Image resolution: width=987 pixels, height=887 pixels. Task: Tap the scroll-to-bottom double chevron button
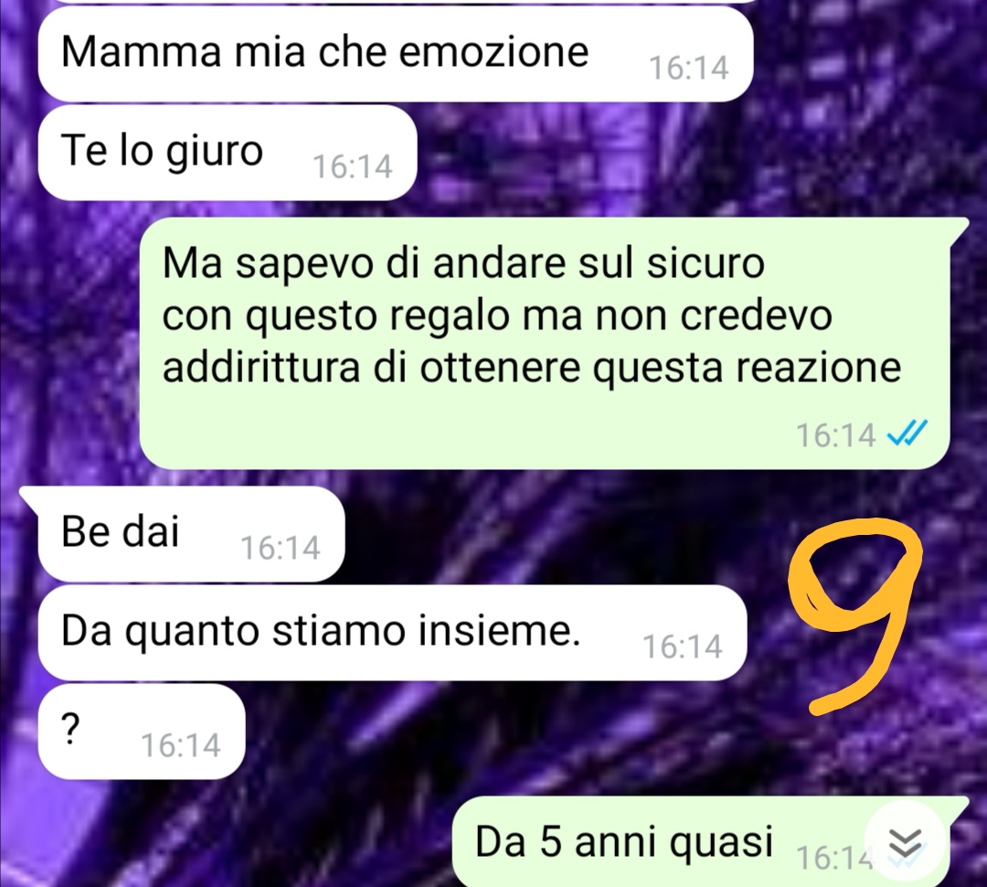pyautogui.click(x=905, y=843)
